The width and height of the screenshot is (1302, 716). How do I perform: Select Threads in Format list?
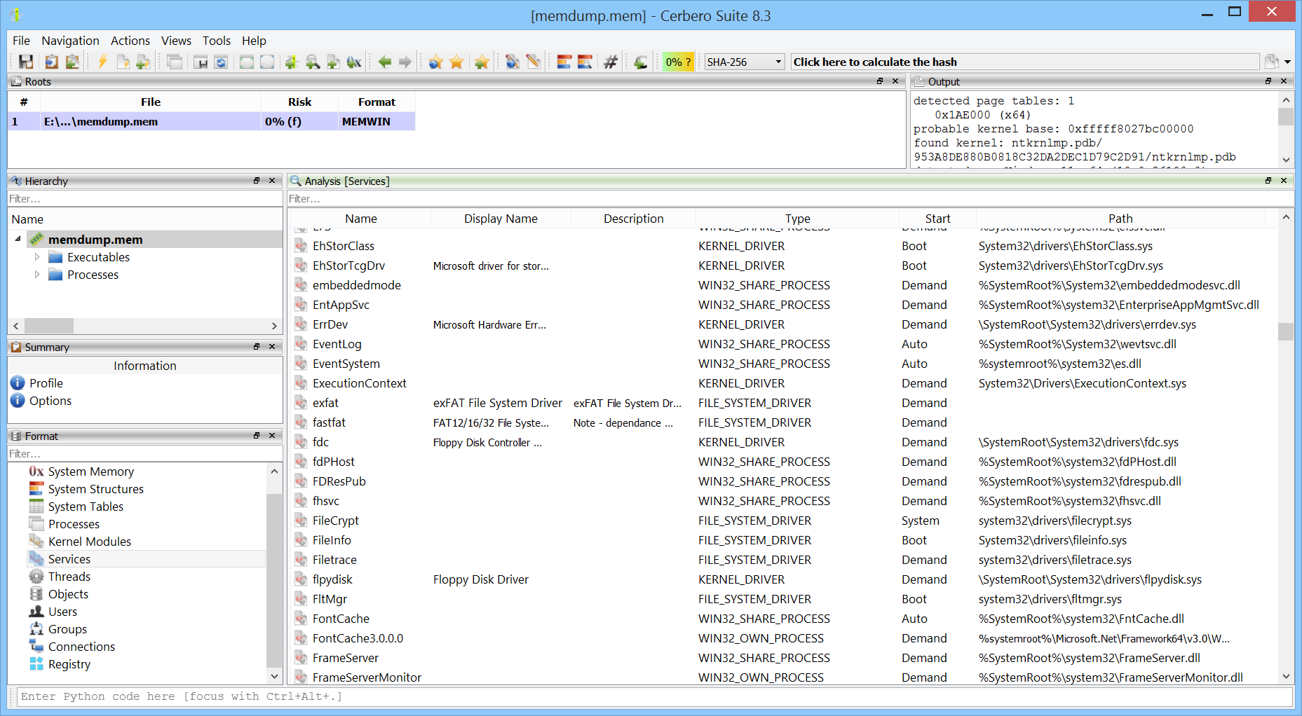[x=69, y=577]
